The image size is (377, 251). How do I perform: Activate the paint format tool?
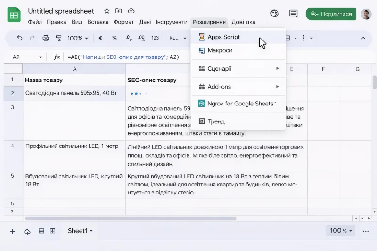tap(58, 38)
